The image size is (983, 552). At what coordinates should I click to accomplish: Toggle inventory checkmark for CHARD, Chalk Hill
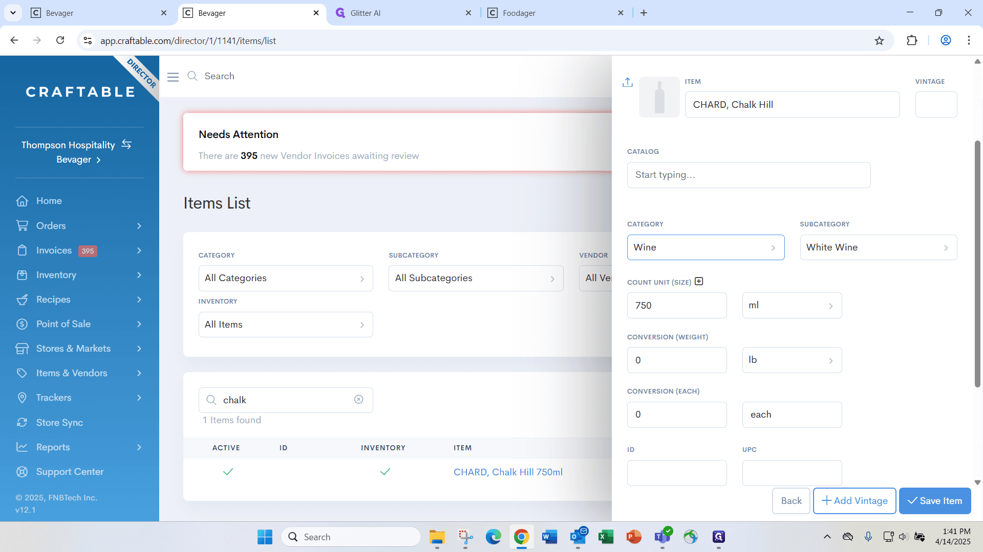[x=385, y=472]
